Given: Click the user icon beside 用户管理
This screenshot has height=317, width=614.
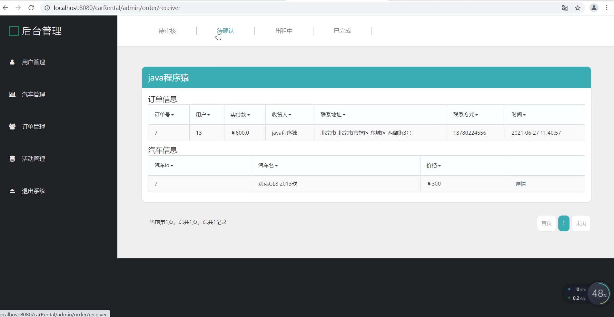Looking at the screenshot, I should pyautogui.click(x=12, y=62).
